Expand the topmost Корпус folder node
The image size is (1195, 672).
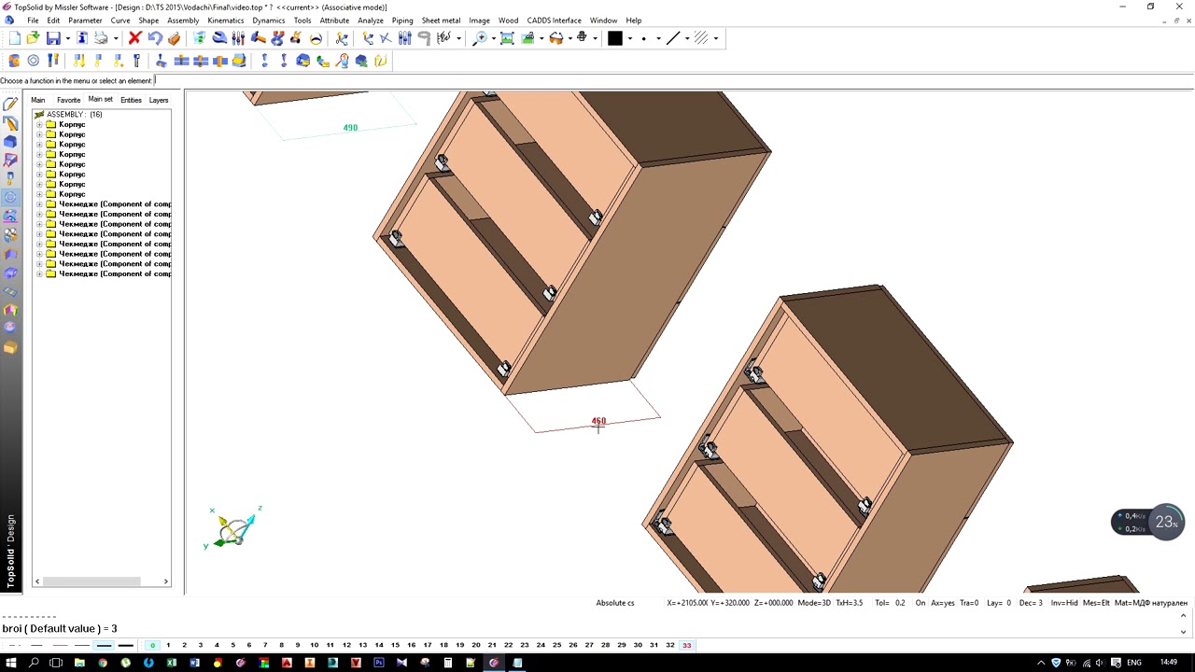(39, 124)
